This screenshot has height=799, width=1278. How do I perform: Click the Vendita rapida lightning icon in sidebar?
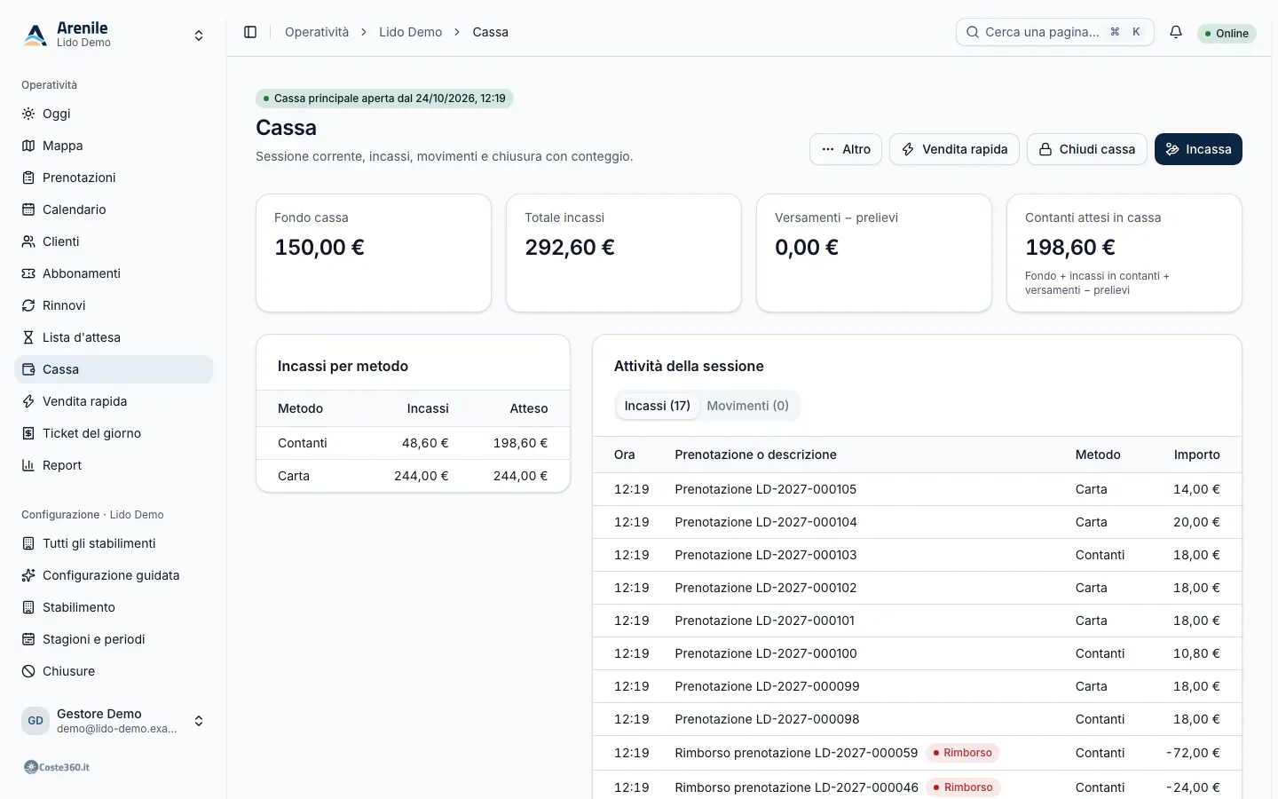pyautogui.click(x=28, y=401)
